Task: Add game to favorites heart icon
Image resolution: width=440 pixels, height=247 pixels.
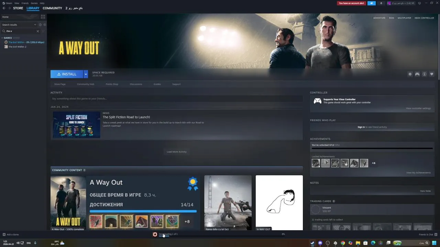Action: [432, 74]
